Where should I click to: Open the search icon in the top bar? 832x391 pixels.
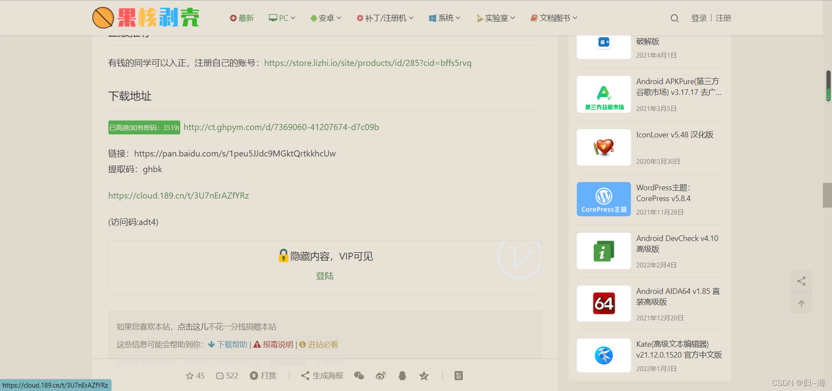point(674,18)
